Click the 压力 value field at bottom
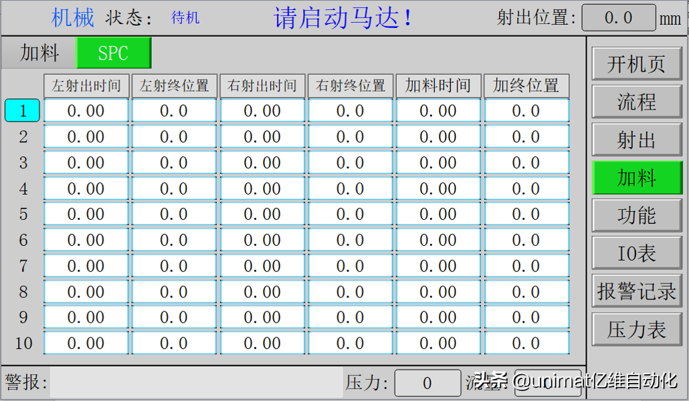Viewport: 689px width, 401px height. (427, 384)
